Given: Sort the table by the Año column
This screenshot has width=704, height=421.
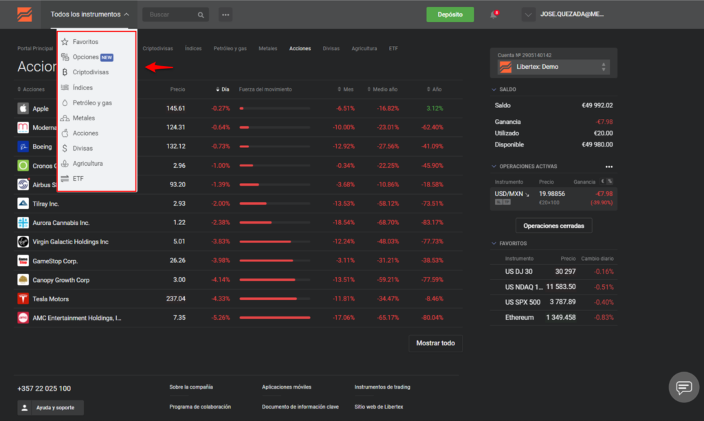Looking at the screenshot, I should [x=434, y=89].
